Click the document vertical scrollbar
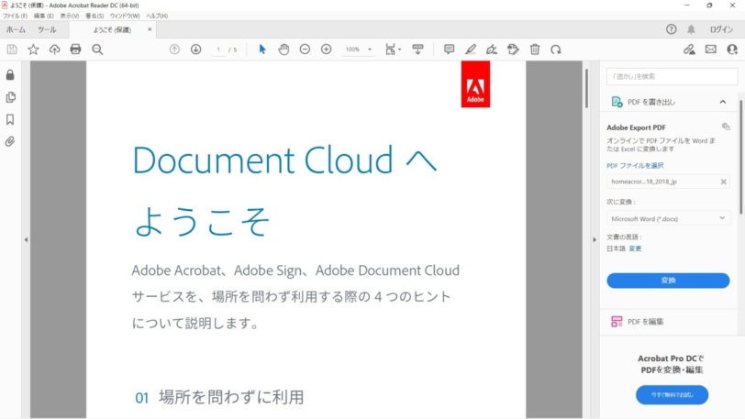The width and height of the screenshot is (745, 419). [587, 89]
